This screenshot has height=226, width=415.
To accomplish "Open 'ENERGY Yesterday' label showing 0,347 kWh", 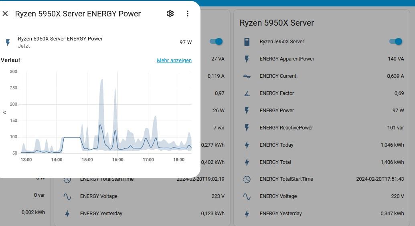I will point(281,213).
